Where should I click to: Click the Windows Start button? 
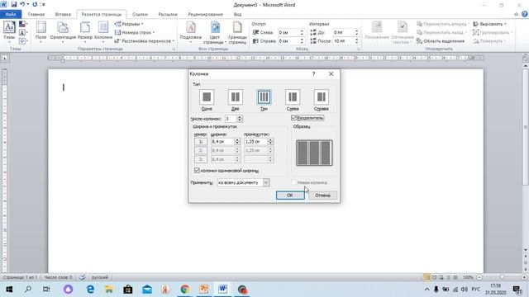pyautogui.click(x=9, y=290)
